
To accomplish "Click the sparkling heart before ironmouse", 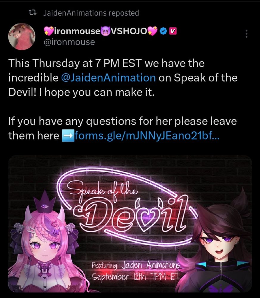I will 49,31.
